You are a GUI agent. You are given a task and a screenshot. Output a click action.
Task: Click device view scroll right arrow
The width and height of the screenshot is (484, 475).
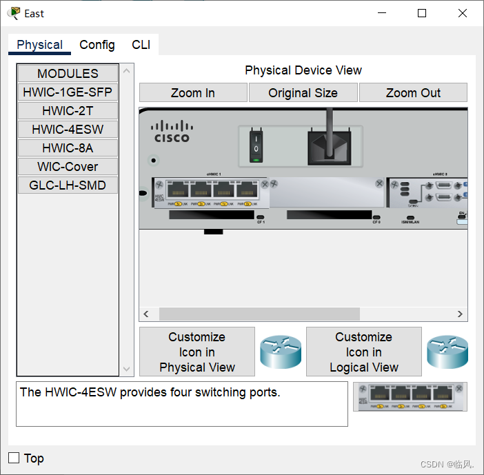click(460, 314)
